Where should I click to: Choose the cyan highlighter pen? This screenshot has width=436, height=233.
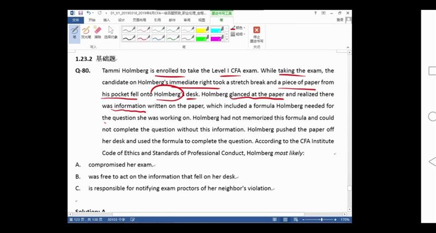(217, 29)
